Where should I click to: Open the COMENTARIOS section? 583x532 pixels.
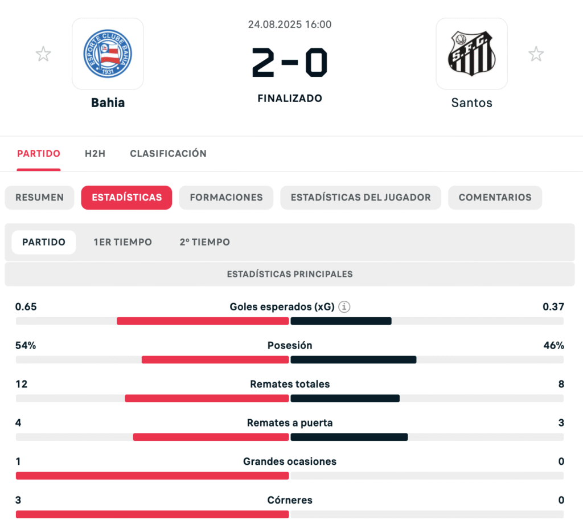[x=495, y=198]
